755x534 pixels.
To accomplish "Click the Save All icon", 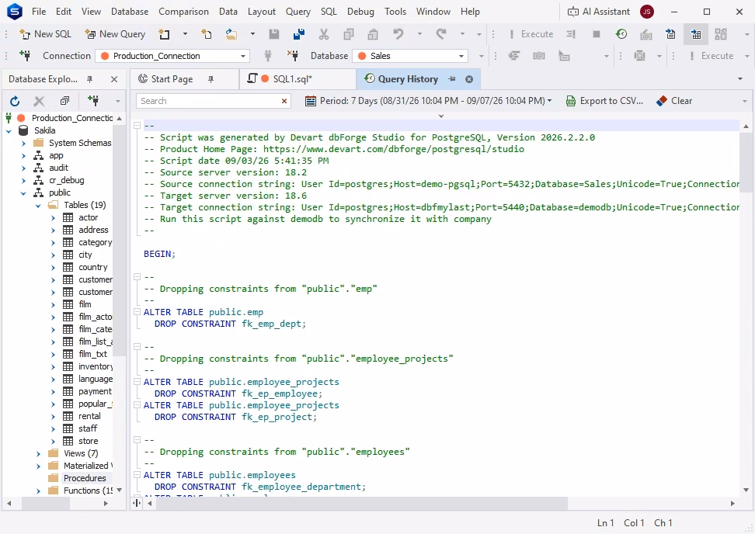I will click(x=298, y=34).
